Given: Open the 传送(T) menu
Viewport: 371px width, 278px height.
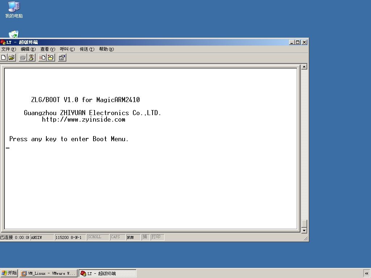Looking at the screenshot, I should pyautogui.click(x=87, y=49).
